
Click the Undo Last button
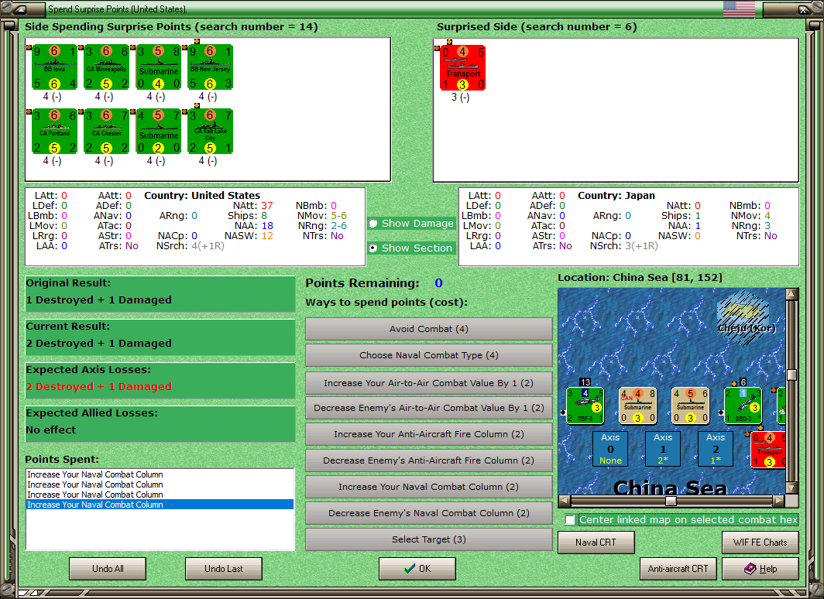coord(223,569)
